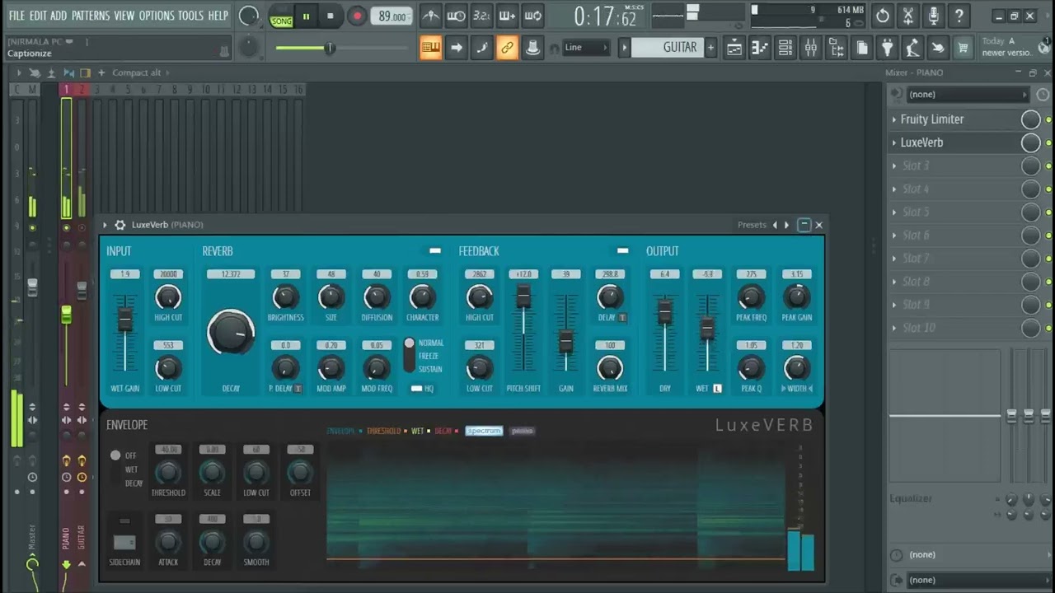Open the Mixer view icon
Viewport: 1055px width, 593px height.
(x=811, y=48)
